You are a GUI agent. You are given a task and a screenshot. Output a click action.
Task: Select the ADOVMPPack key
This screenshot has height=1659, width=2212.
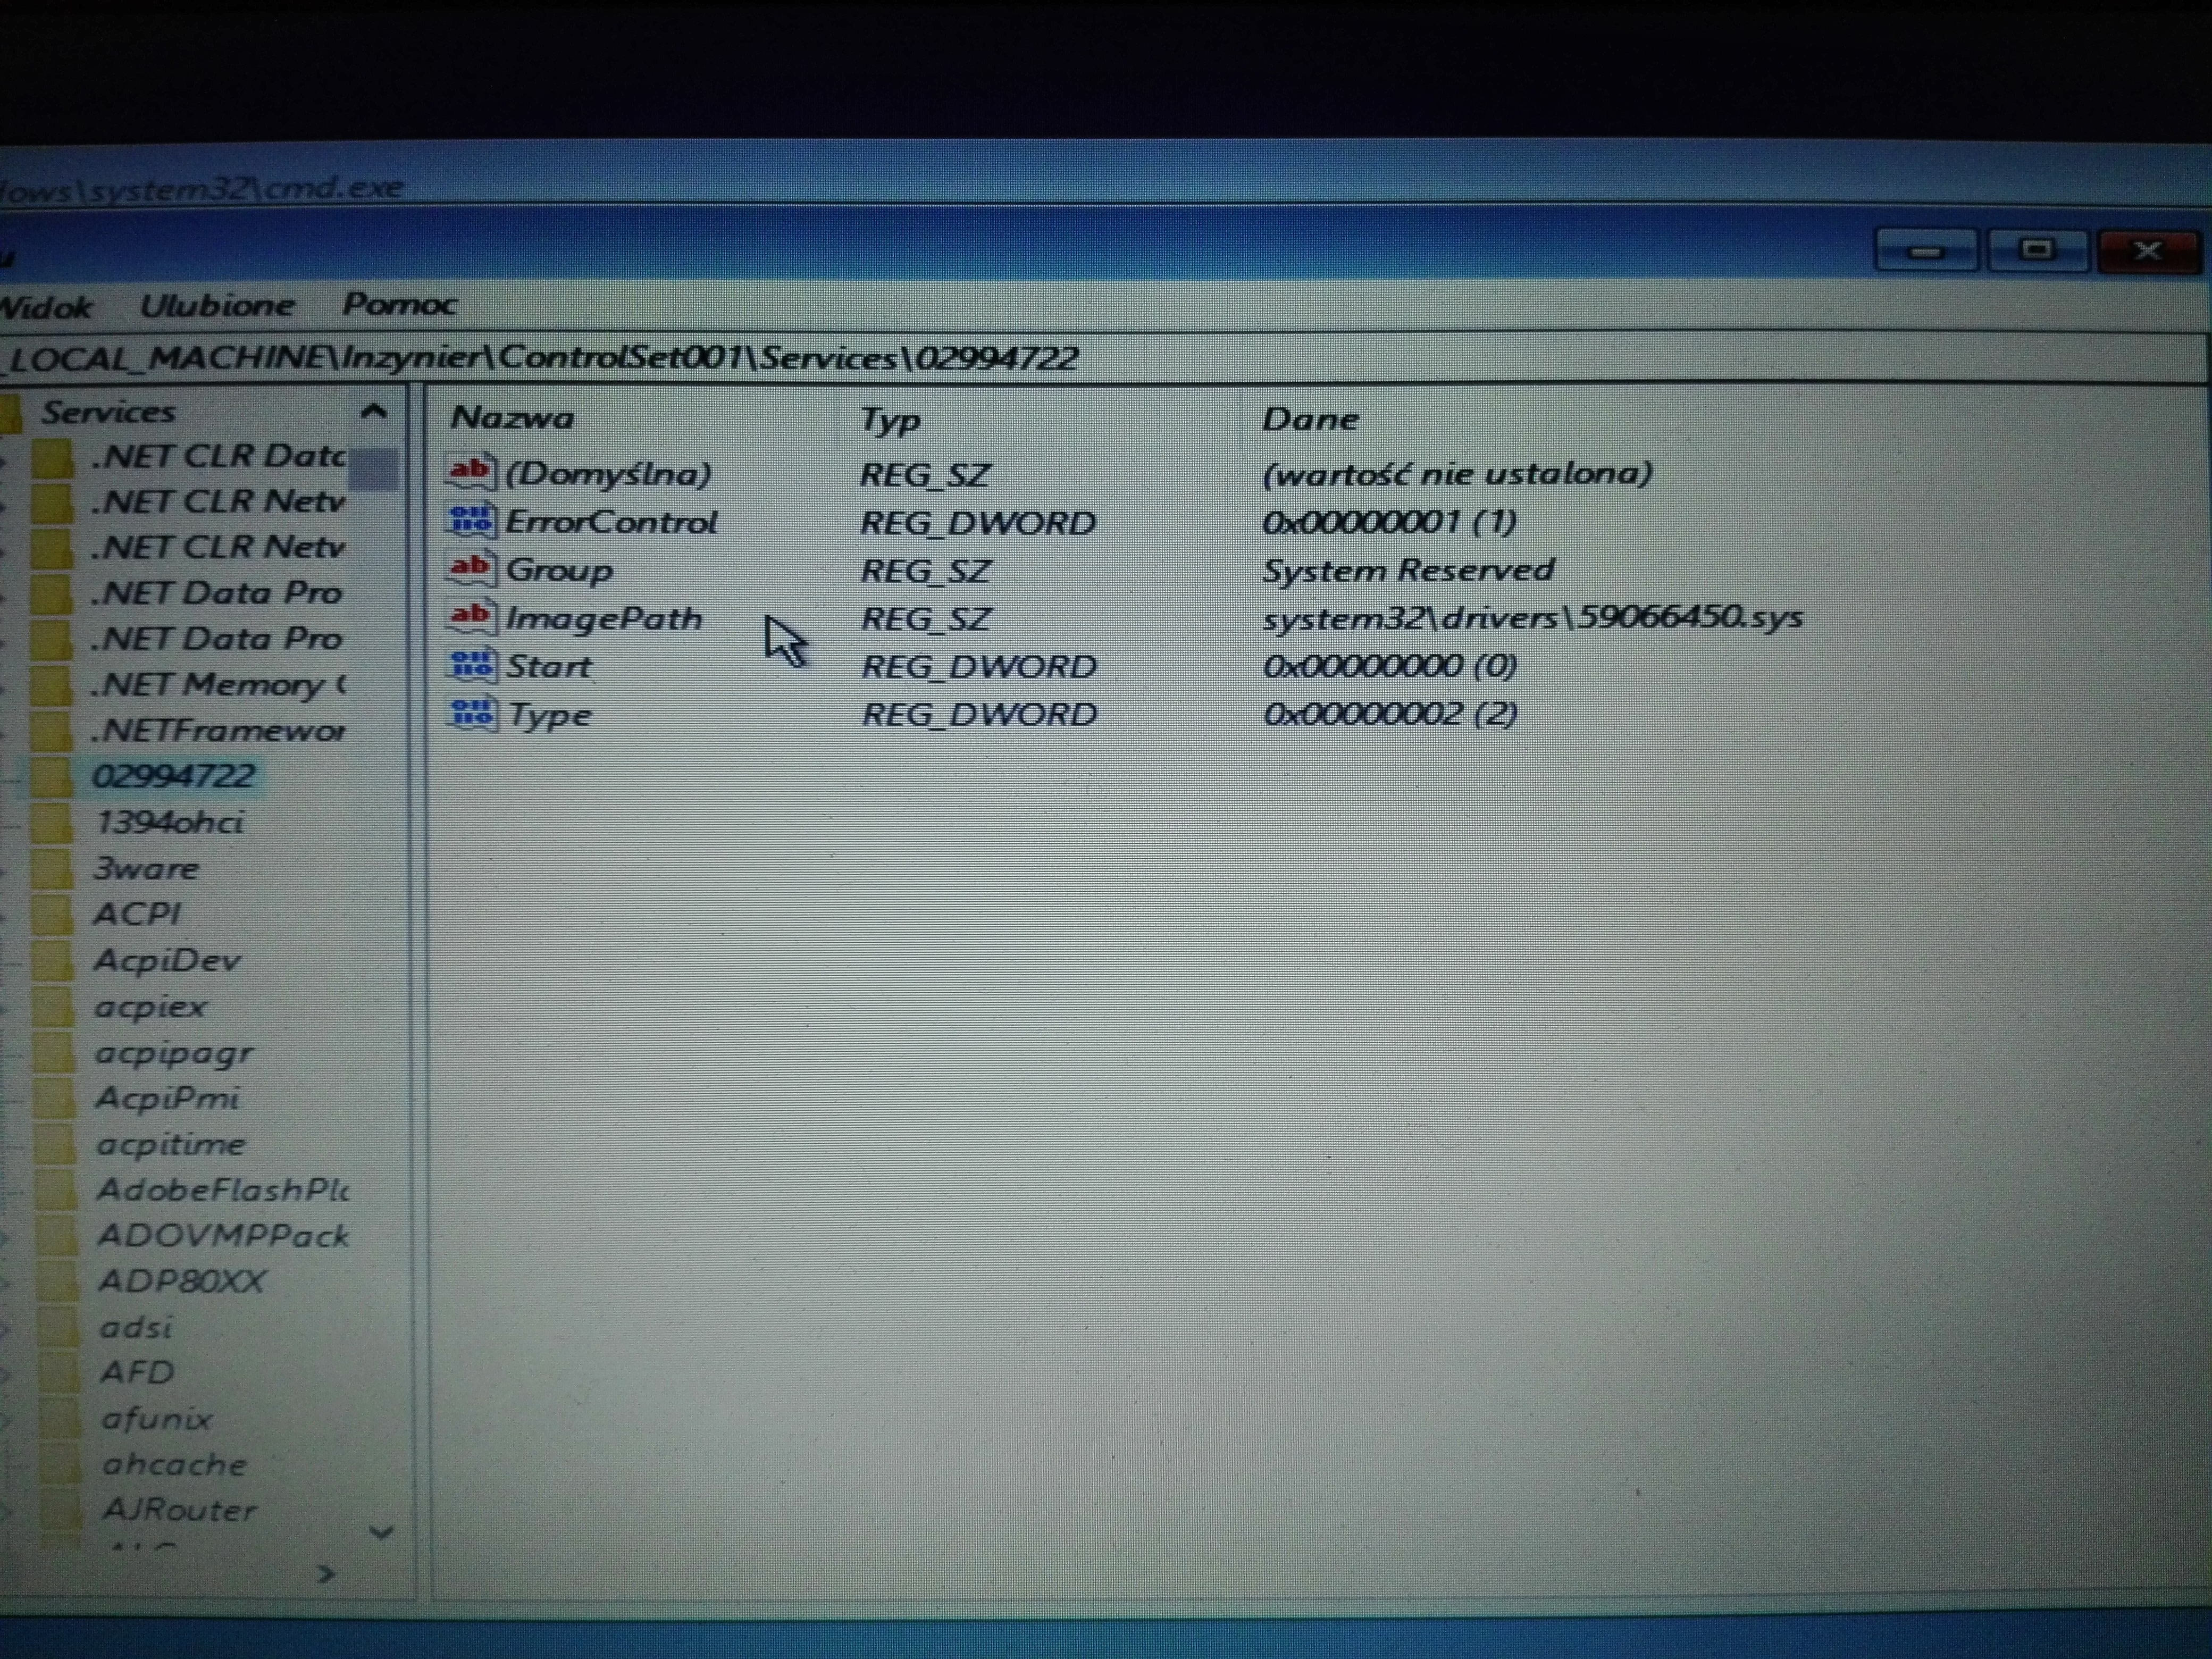tap(224, 1236)
